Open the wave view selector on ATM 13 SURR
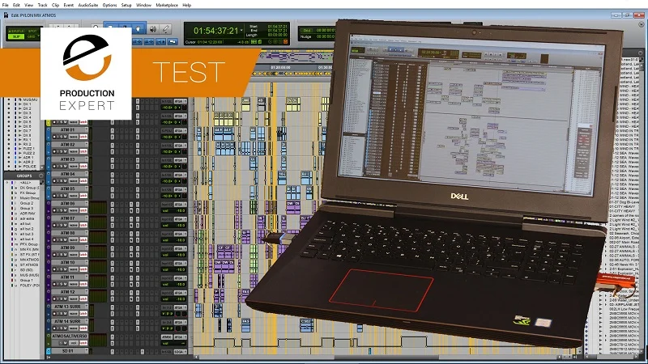 click(x=73, y=313)
